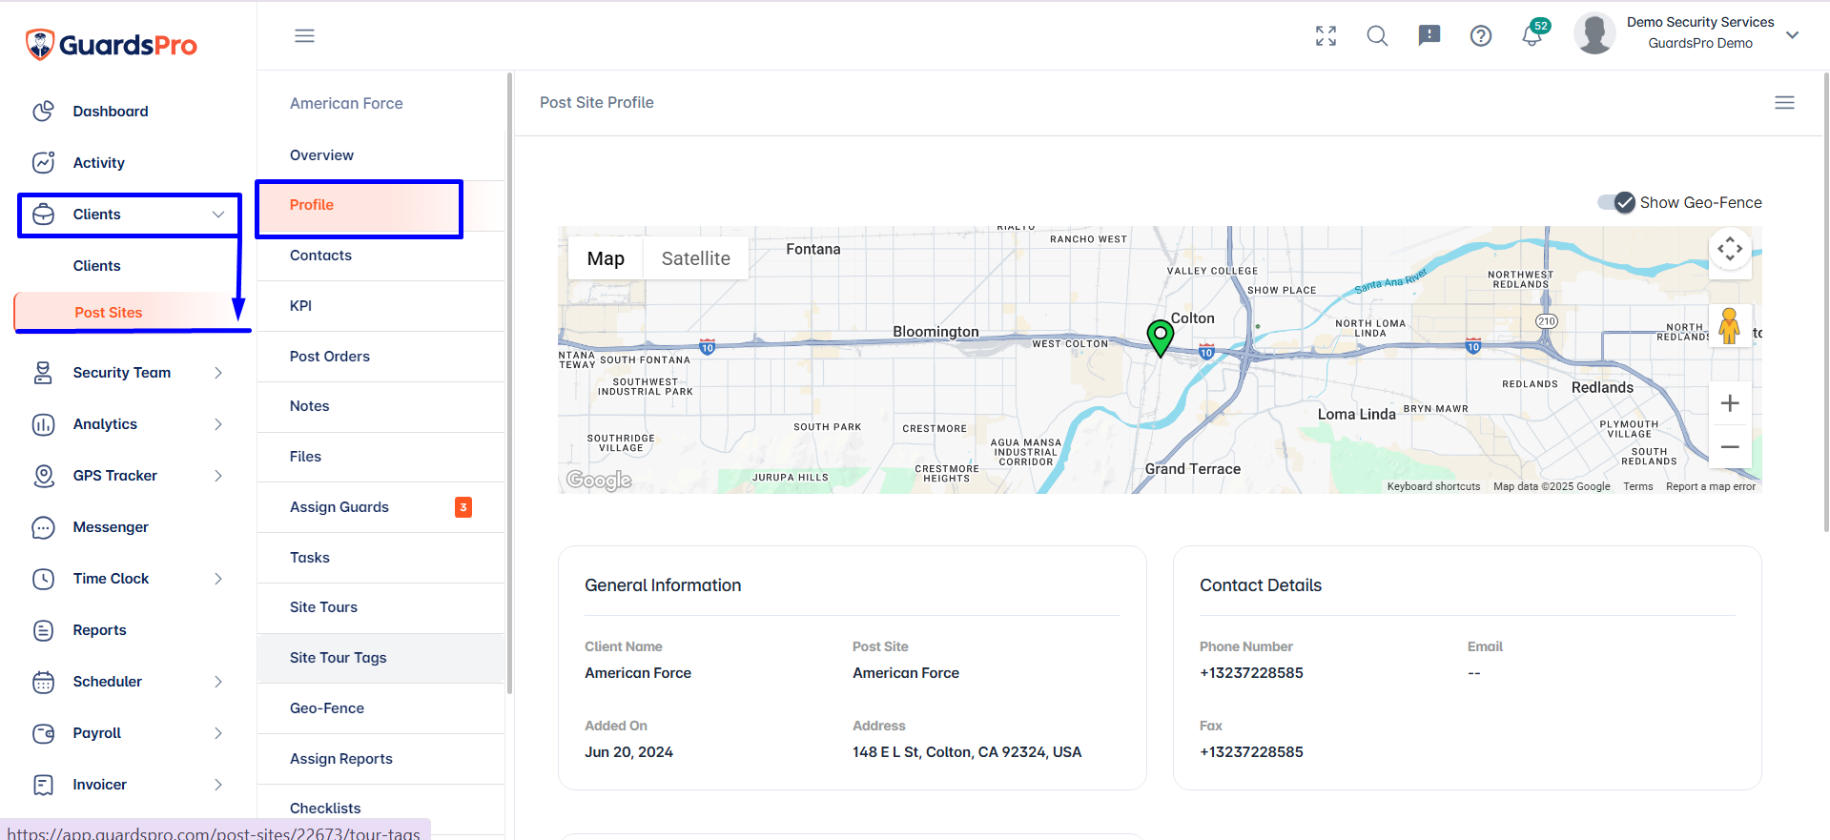Click the address 148 E L St text
Viewport: 1830px width, 840px height.
tap(967, 752)
